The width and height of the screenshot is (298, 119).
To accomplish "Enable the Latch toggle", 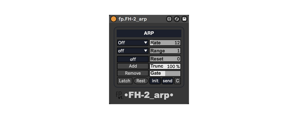I will pyautogui.click(x=125, y=81).
